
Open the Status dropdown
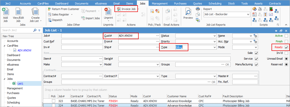(x=215, y=36)
